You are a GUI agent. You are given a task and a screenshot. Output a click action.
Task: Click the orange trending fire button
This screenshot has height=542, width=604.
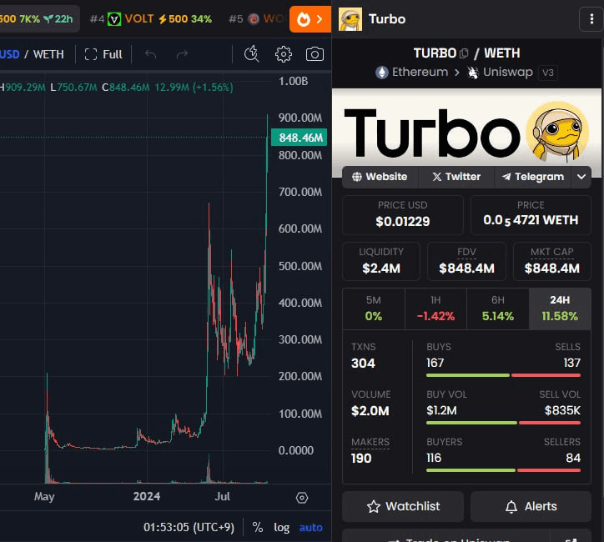coord(310,18)
